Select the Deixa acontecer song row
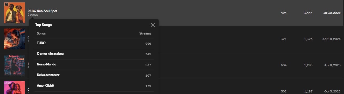This screenshot has width=344, height=94. (94, 75)
